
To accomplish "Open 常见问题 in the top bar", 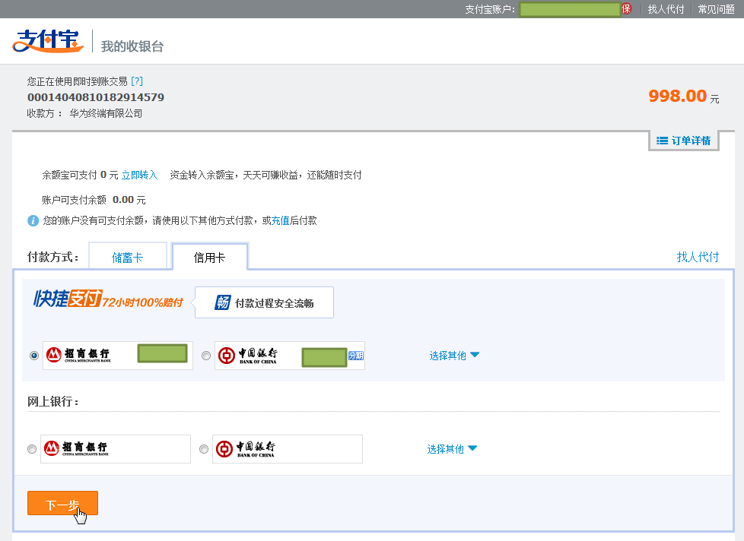I will (716, 9).
